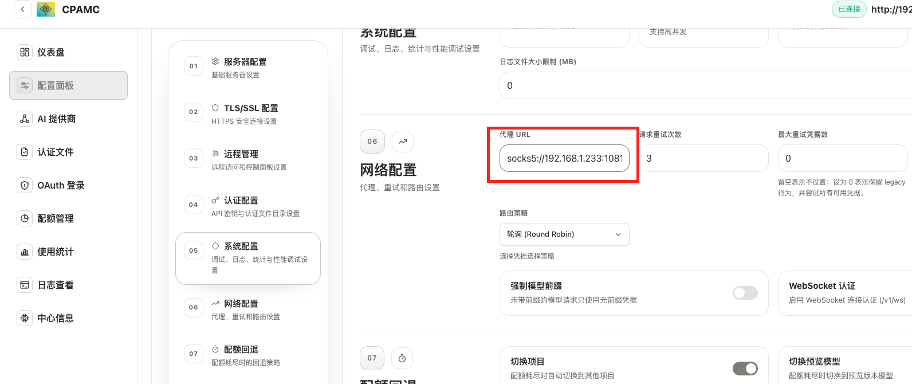Go to AI 提供商 page
This screenshot has height=384, width=912.
click(68, 119)
